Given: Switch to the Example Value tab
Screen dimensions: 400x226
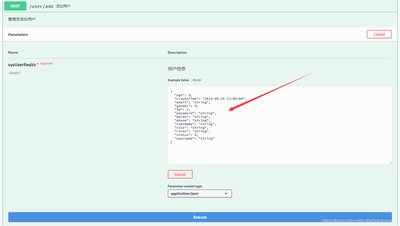Looking at the screenshot, I should 178,80.
